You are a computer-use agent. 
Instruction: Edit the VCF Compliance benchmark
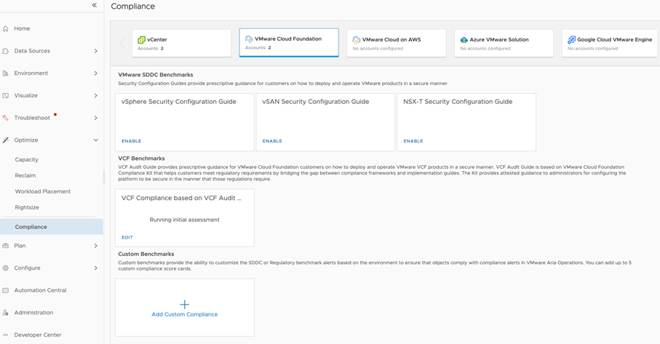coord(127,238)
